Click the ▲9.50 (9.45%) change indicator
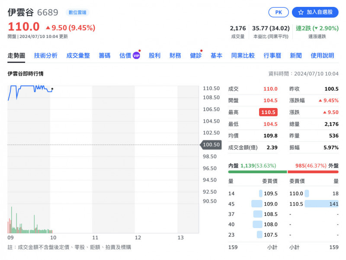The width and height of the screenshot is (346, 260). [70, 28]
